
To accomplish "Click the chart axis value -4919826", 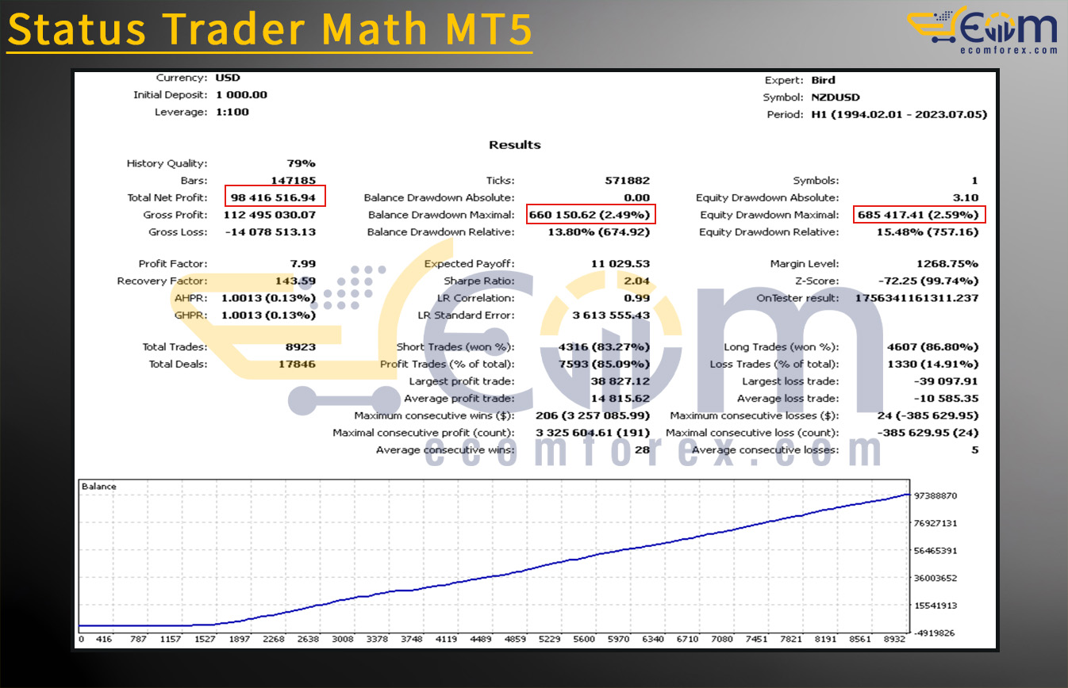I will [936, 633].
